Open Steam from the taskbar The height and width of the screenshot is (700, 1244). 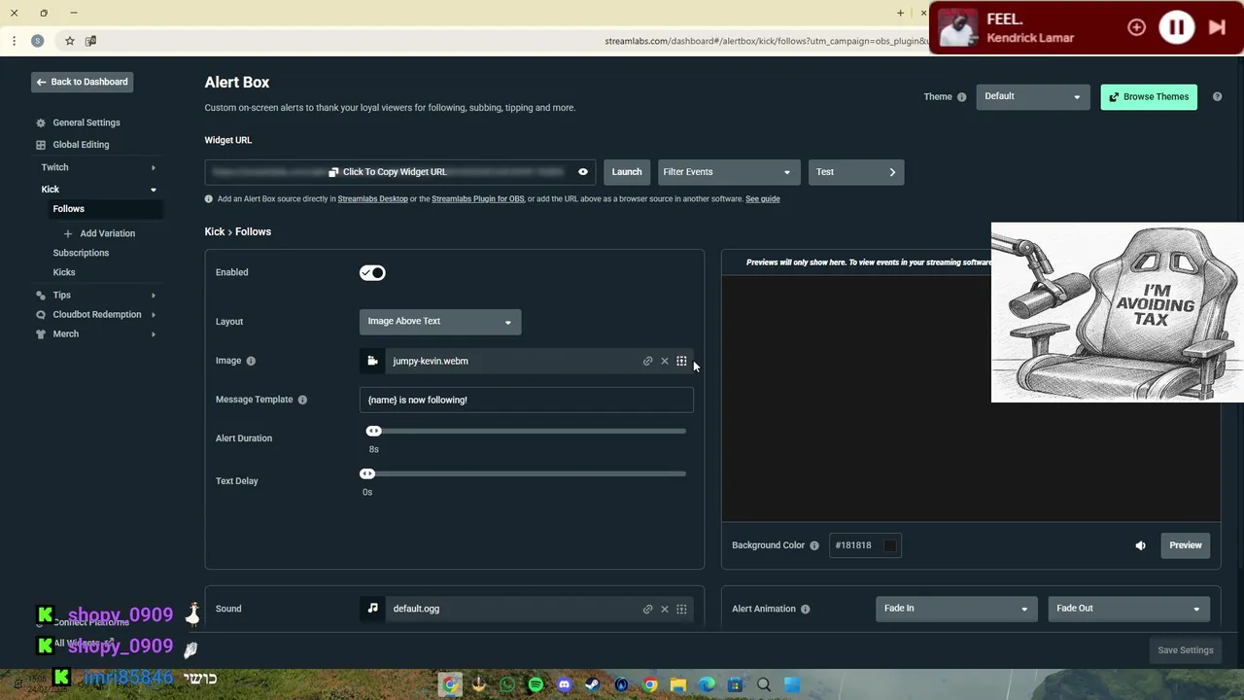tap(593, 684)
